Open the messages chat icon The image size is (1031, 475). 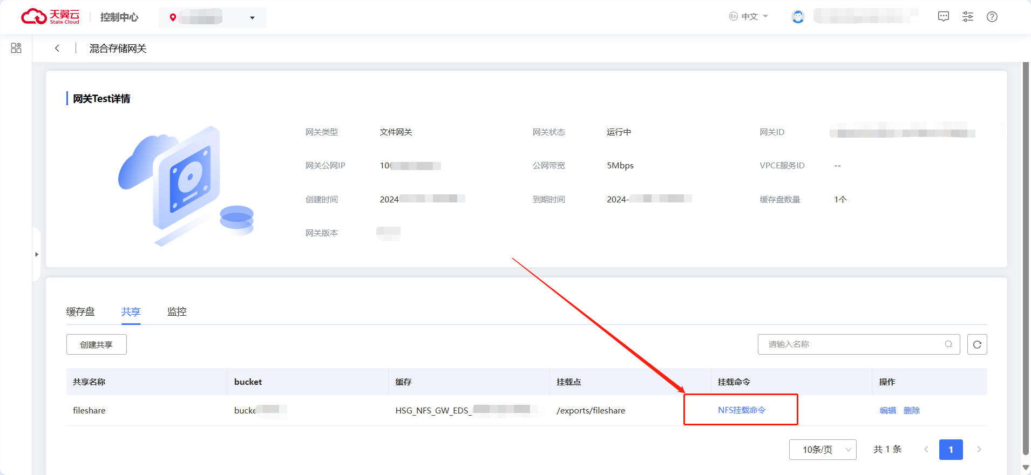(943, 17)
